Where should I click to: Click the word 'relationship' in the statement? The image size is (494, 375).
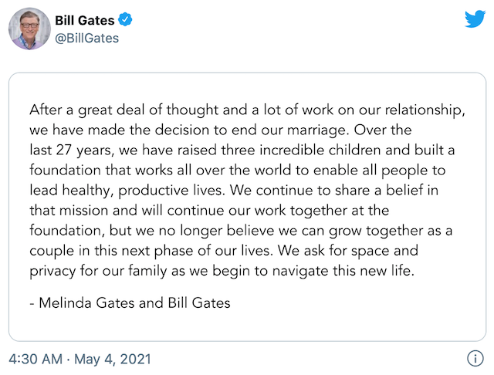[425, 110]
